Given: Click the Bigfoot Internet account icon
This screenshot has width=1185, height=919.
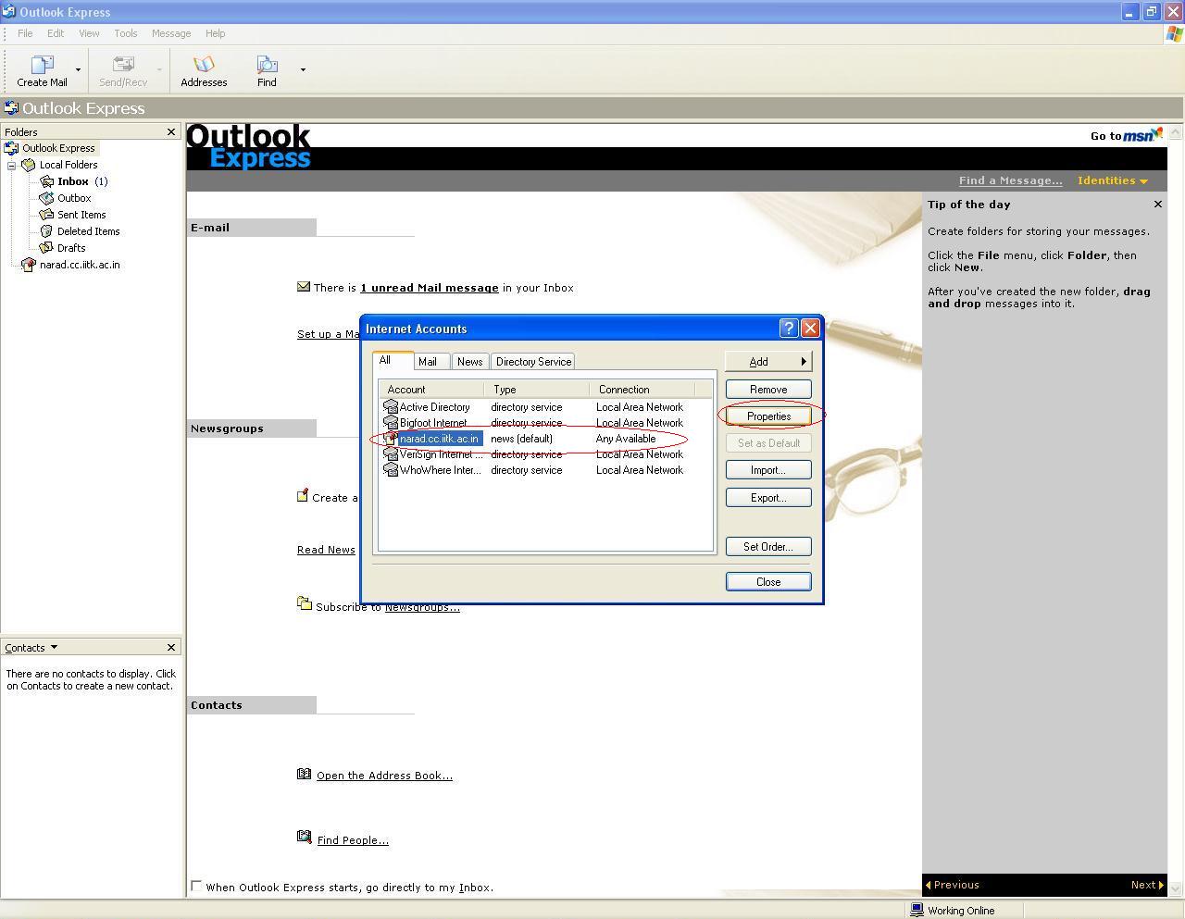Looking at the screenshot, I should click(391, 423).
